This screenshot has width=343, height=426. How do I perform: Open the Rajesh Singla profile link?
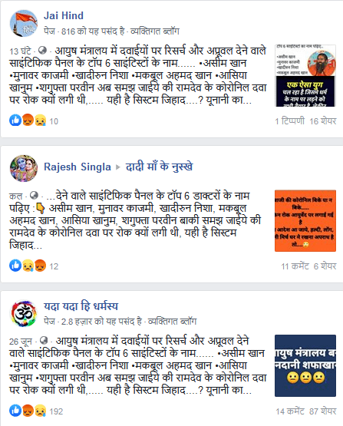(78, 167)
